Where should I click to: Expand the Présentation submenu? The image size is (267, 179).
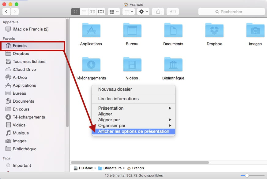[x=133, y=108]
